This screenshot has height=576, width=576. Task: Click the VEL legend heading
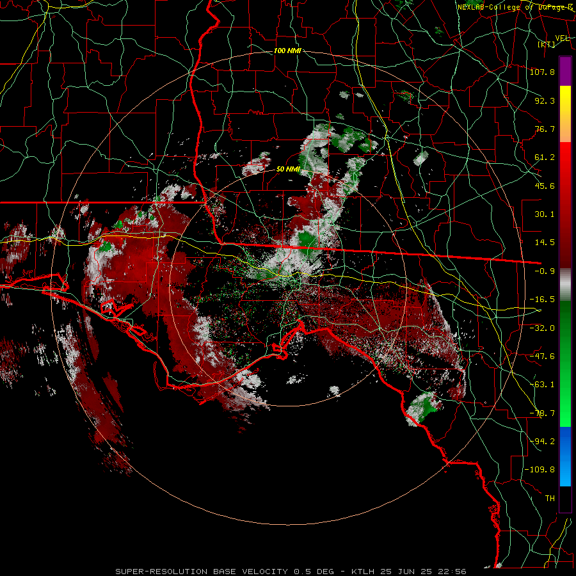pos(563,38)
